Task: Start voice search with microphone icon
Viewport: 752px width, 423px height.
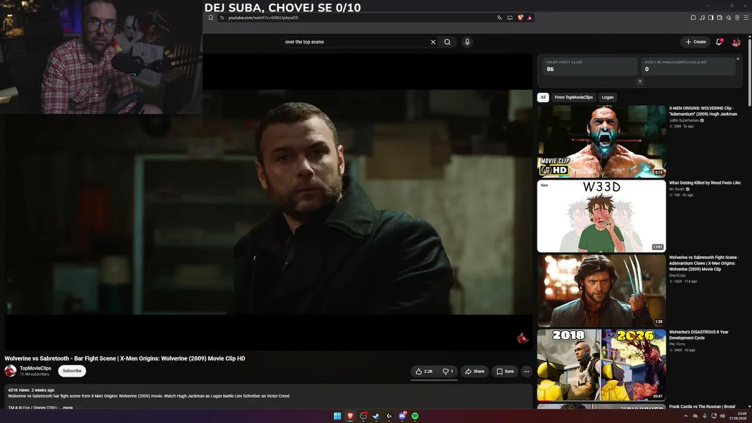Action: 467,42
